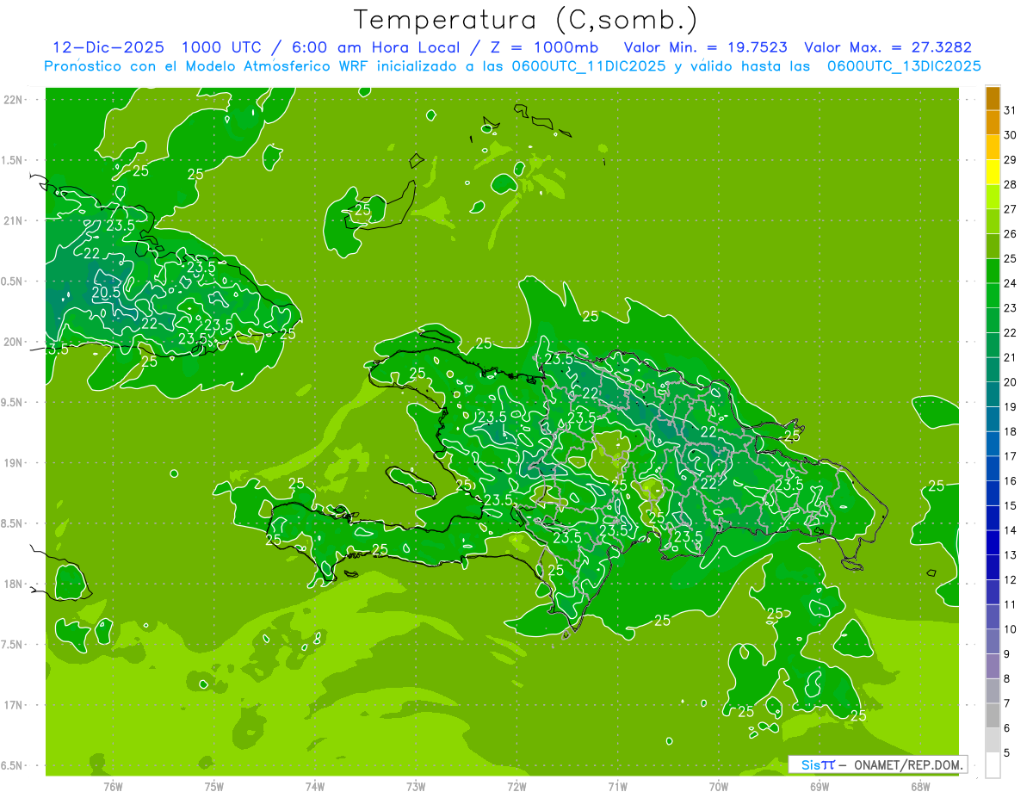Click the title "Temperatura (C,somb.)"
Screen dimensions: 1033x798
tap(525, 19)
